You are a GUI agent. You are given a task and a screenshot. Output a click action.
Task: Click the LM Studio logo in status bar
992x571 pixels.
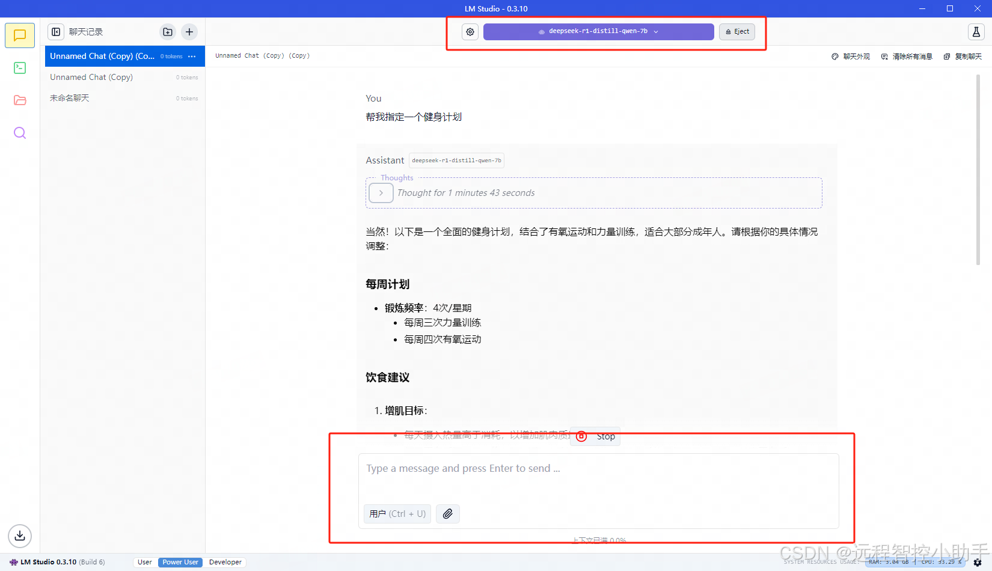click(13, 563)
